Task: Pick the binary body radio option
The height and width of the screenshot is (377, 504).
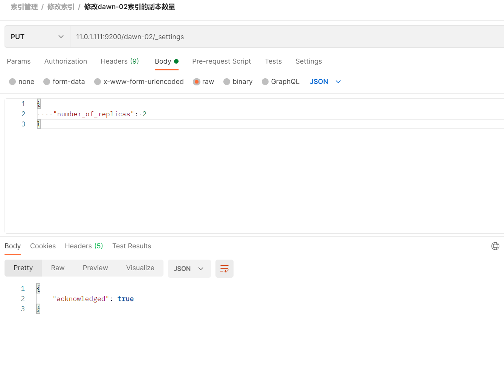Action: [227, 82]
